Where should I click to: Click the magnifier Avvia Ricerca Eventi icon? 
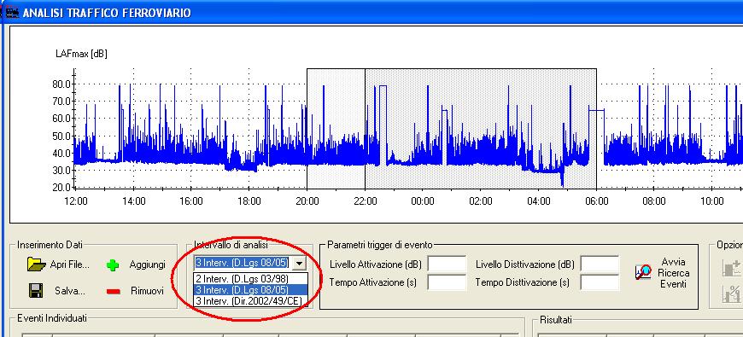(x=643, y=271)
